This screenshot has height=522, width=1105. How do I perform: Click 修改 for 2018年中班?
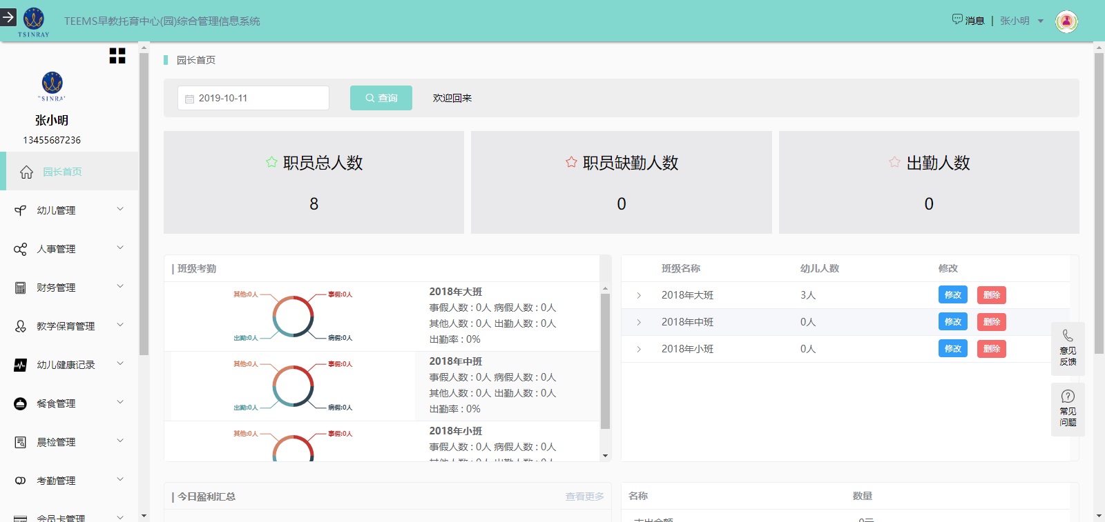(x=953, y=321)
